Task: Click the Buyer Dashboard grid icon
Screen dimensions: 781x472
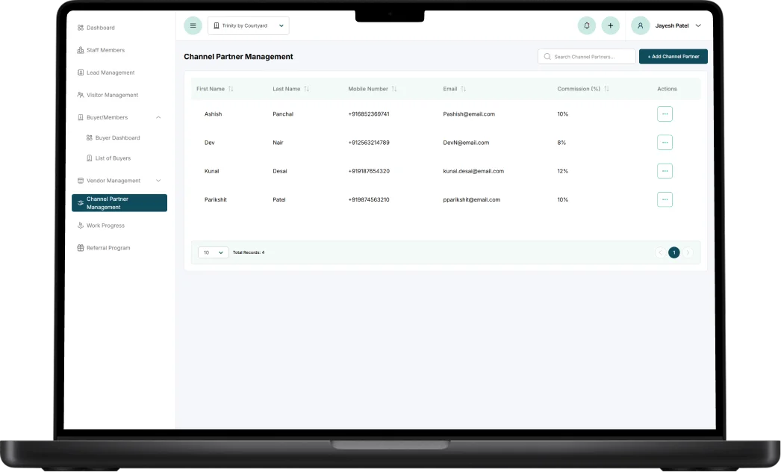Action: click(x=89, y=137)
